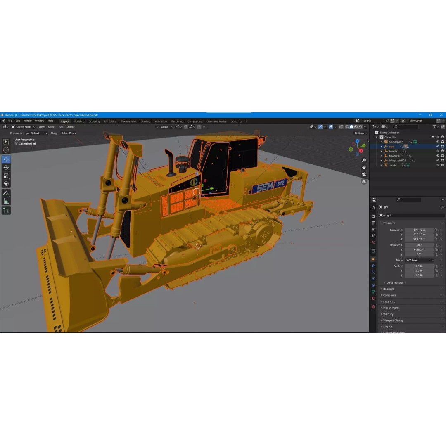Pick the Rotate tool

[x=6, y=167]
